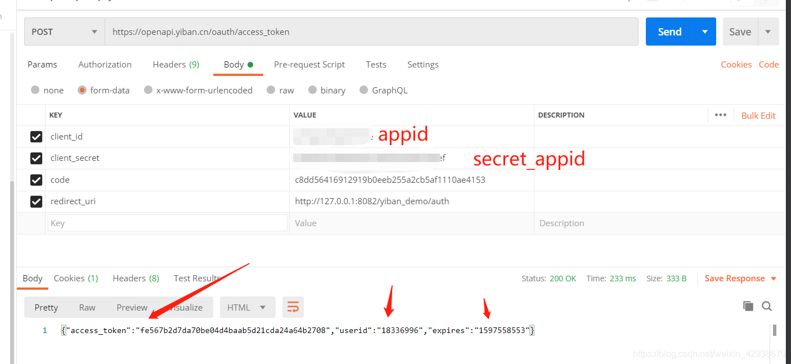Open the request Body tab
Image resolution: width=791 pixels, height=364 pixels.
click(238, 64)
